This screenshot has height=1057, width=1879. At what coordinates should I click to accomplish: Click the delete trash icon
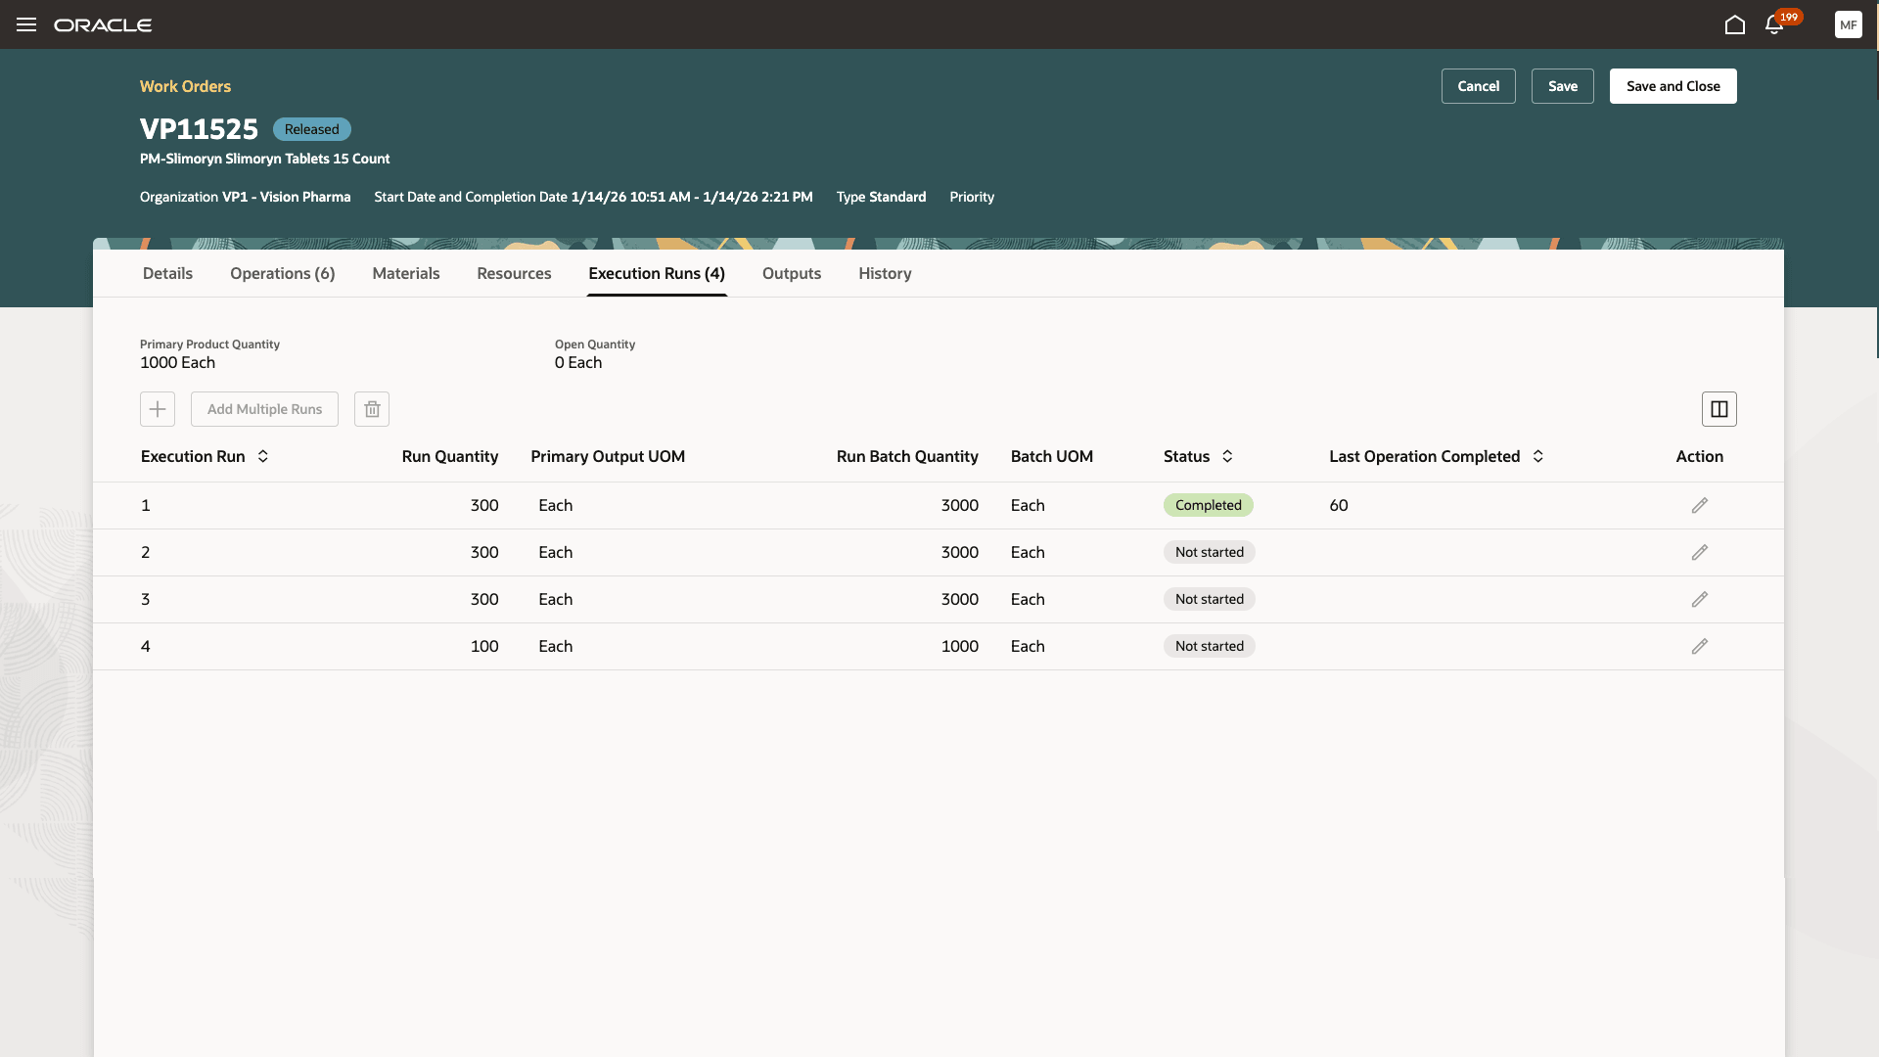tap(372, 409)
